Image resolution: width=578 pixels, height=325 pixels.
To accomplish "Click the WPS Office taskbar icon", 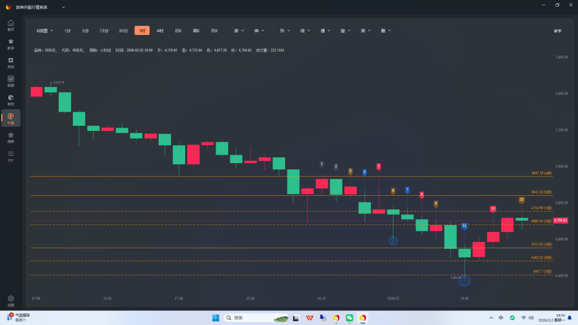I will click(x=309, y=318).
